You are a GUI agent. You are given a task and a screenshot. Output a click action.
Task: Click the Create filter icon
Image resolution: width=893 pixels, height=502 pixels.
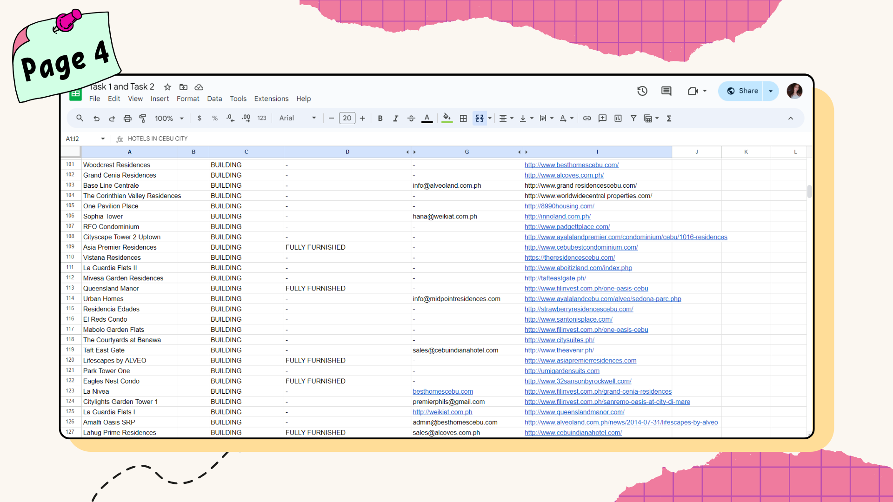(633, 119)
